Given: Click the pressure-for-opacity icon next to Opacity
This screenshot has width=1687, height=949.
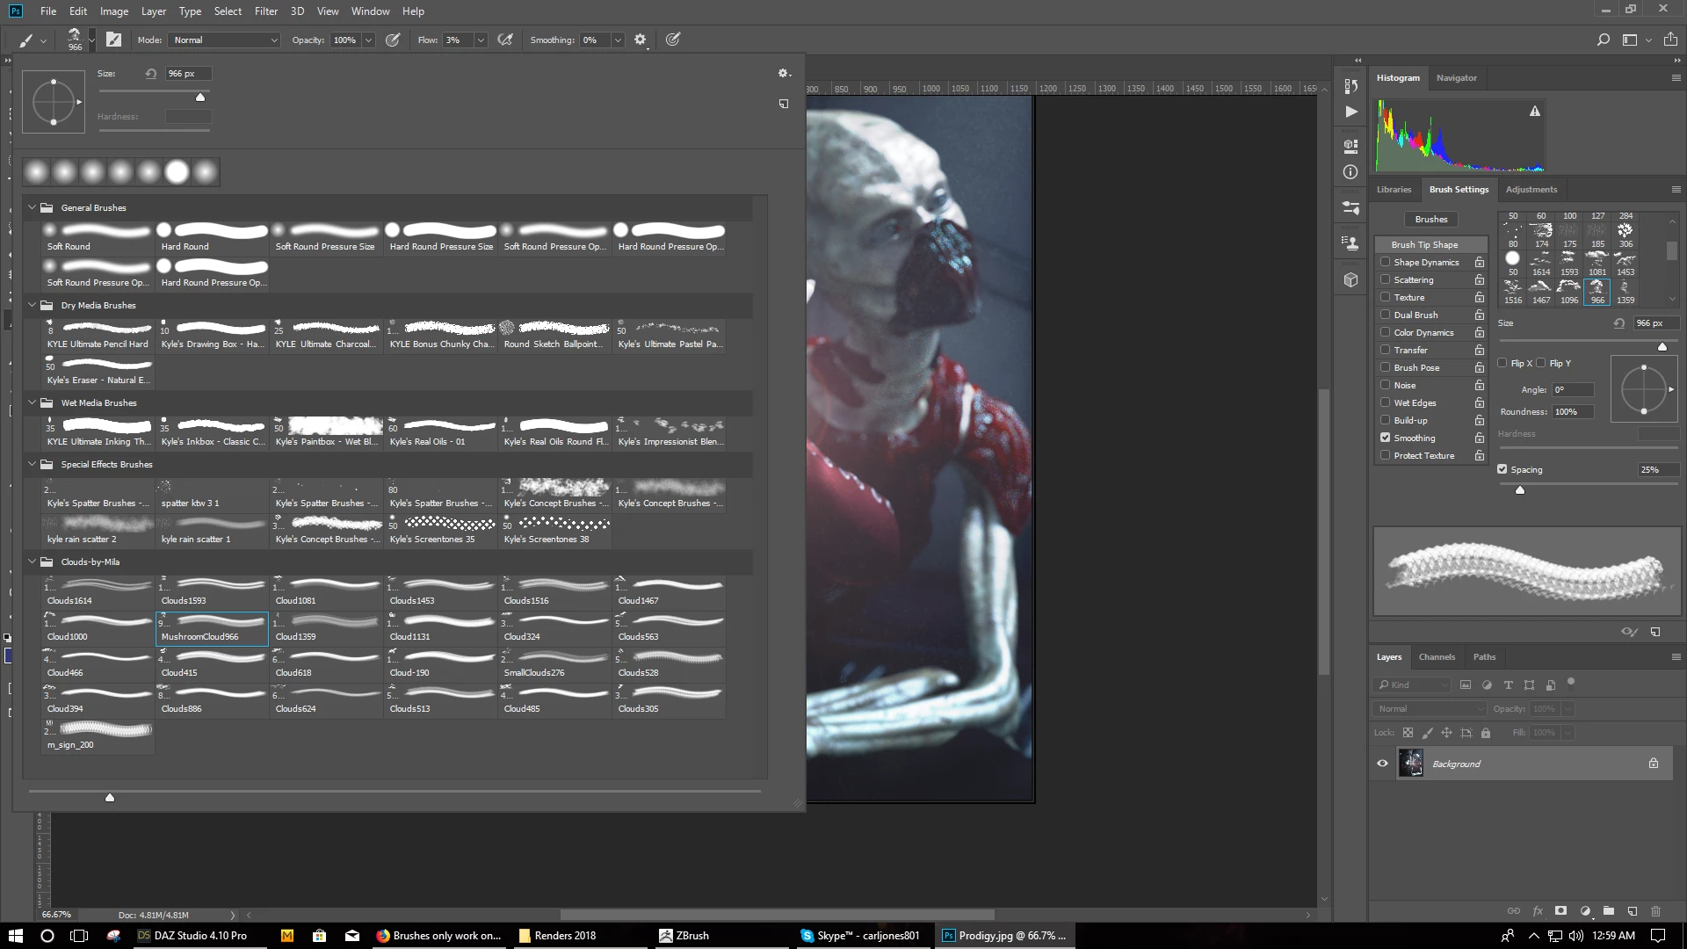Looking at the screenshot, I should [x=393, y=40].
